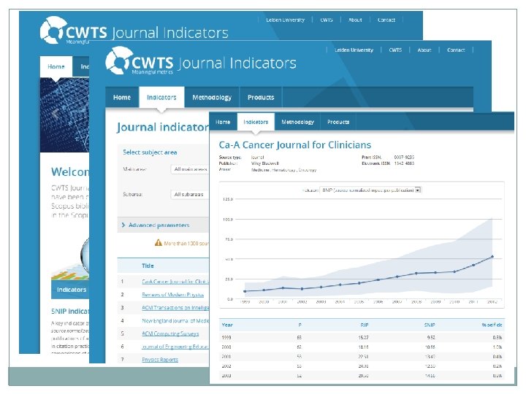
Task: Switch to Indicators tab in middle window
Action: click(161, 97)
